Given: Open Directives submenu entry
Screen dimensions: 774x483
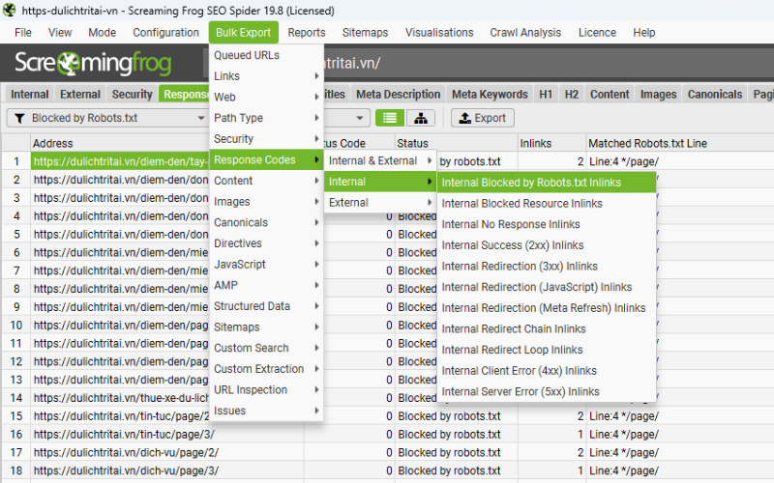Looking at the screenshot, I should click(x=267, y=243).
